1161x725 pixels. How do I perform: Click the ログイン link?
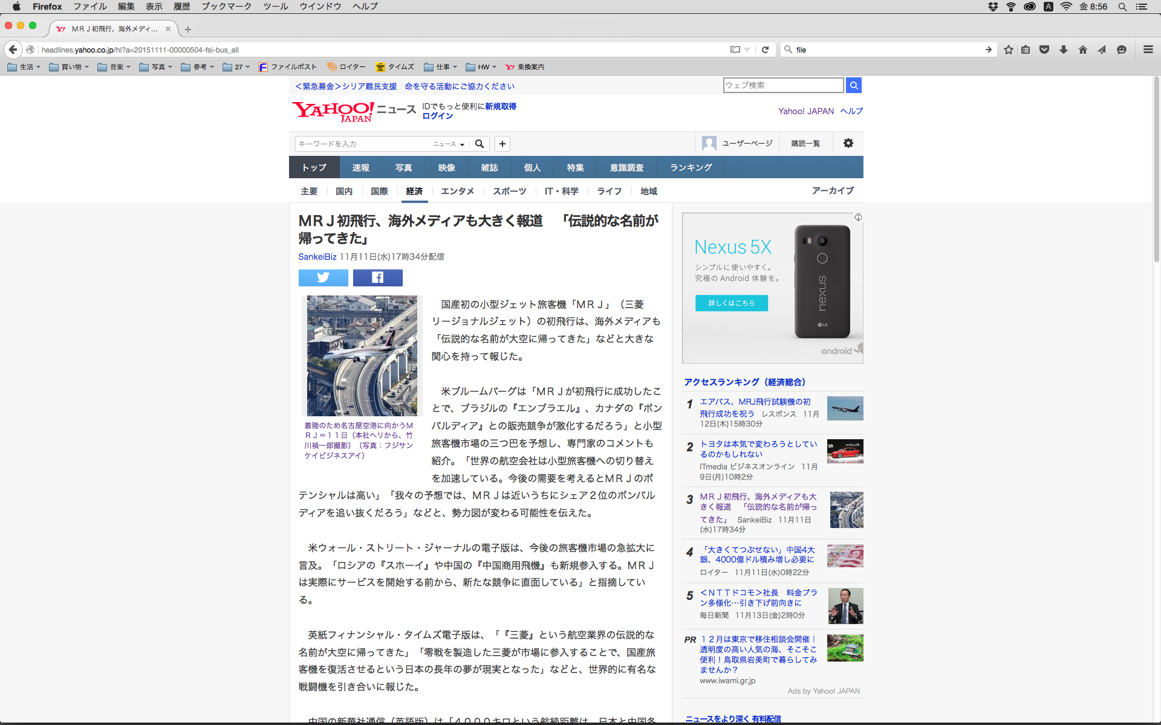point(437,116)
